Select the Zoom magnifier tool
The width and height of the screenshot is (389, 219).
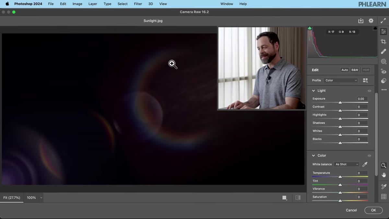(x=383, y=165)
